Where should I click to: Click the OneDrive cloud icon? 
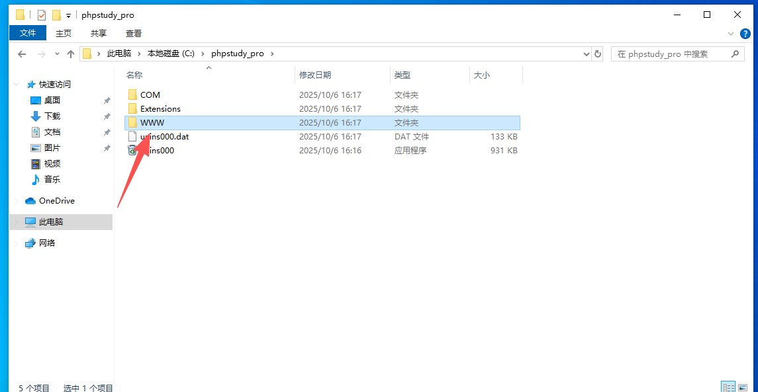[30, 201]
